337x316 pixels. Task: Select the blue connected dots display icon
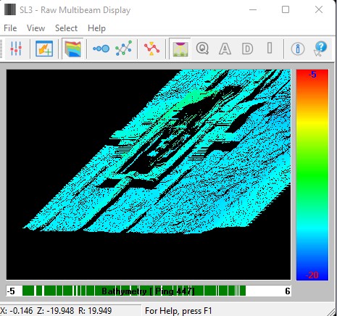pyautogui.click(x=101, y=49)
